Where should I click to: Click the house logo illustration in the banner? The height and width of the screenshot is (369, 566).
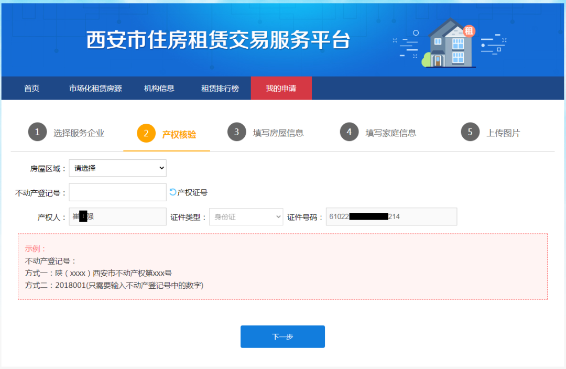pyautogui.click(x=449, y=44)
